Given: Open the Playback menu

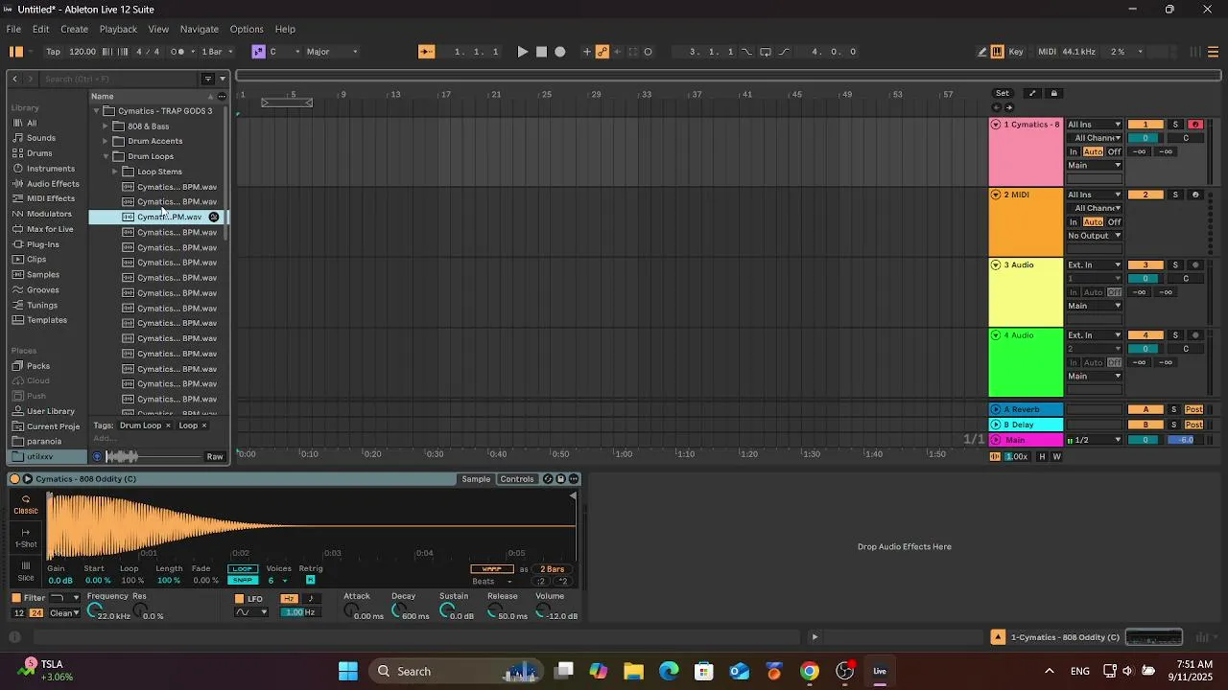Looking at the screenshot, I should (118, 29).
